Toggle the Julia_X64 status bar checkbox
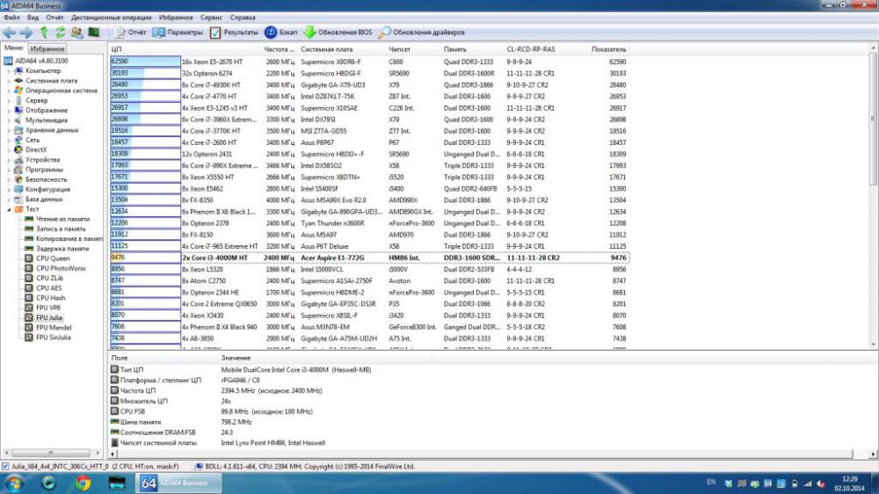Image resolution: width=879 pixels, height=494 pixels. coord(5,467)
